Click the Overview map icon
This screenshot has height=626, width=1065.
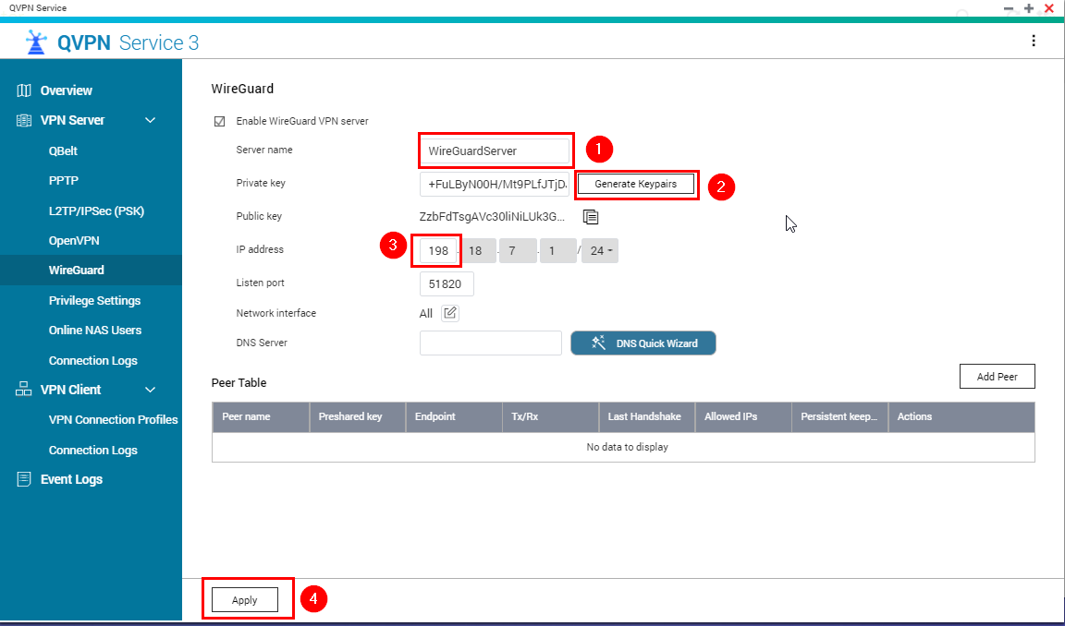24,90
